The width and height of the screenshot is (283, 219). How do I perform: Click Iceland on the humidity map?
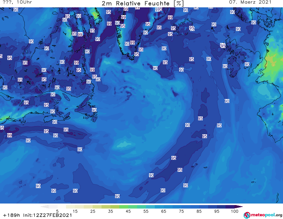tap(184, 28)
